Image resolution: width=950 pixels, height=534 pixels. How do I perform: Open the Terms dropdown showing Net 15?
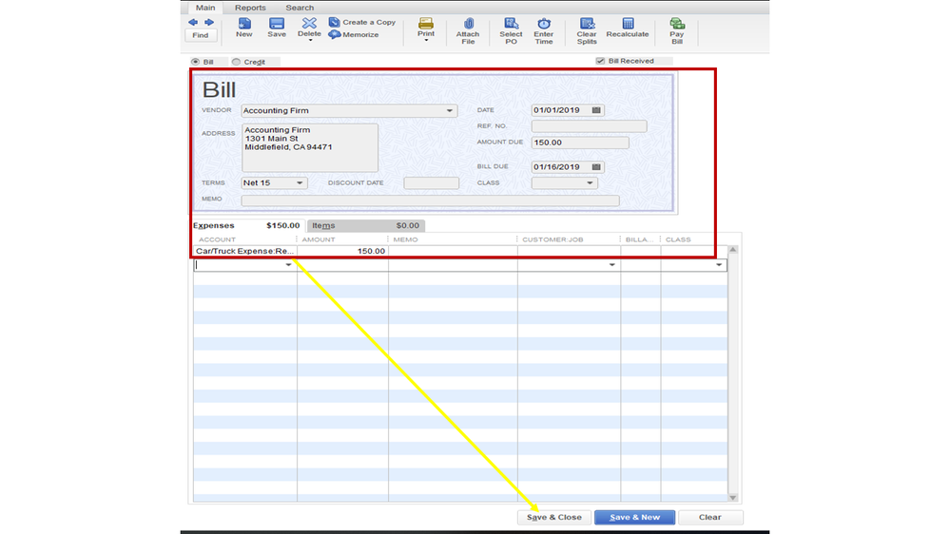pyautogui.click(x=300, y=183)
